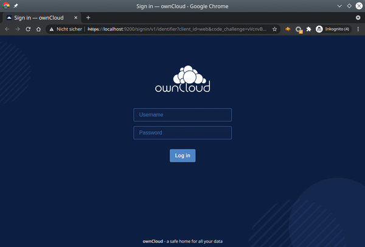
Task: Focus the Password input field
Action: pos(182,133)
